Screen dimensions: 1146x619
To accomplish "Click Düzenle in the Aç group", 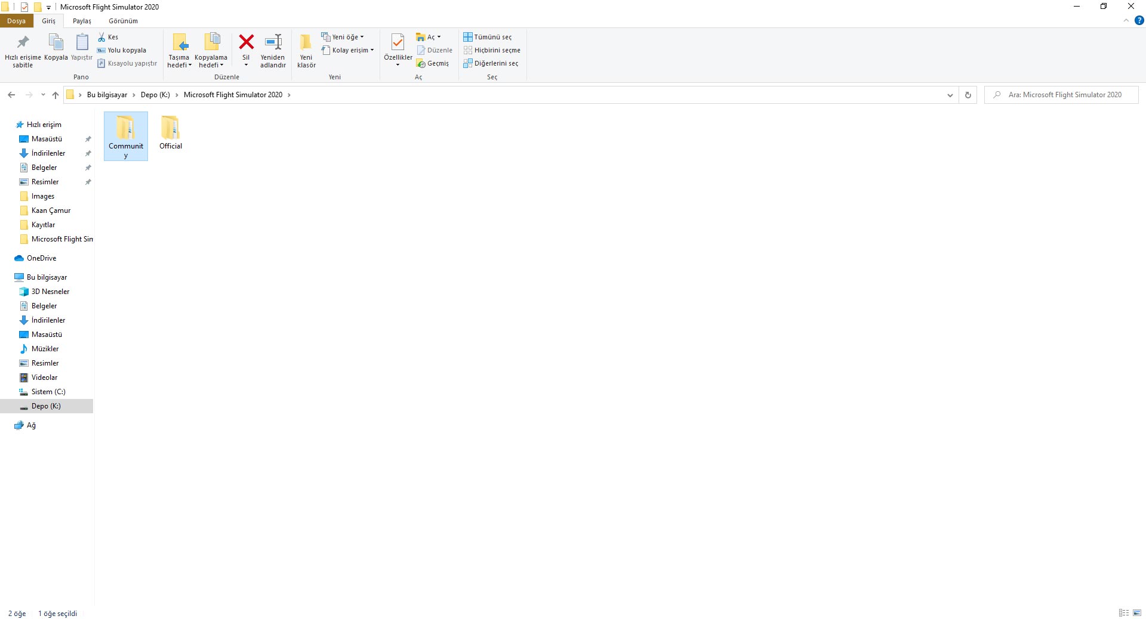I will tap(435, 50).
